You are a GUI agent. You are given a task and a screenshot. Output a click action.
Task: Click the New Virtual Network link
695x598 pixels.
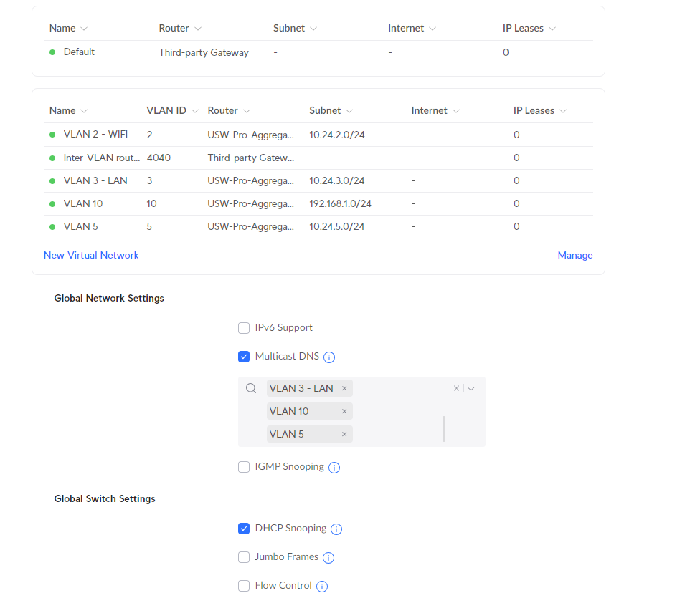tap(91, 255)
